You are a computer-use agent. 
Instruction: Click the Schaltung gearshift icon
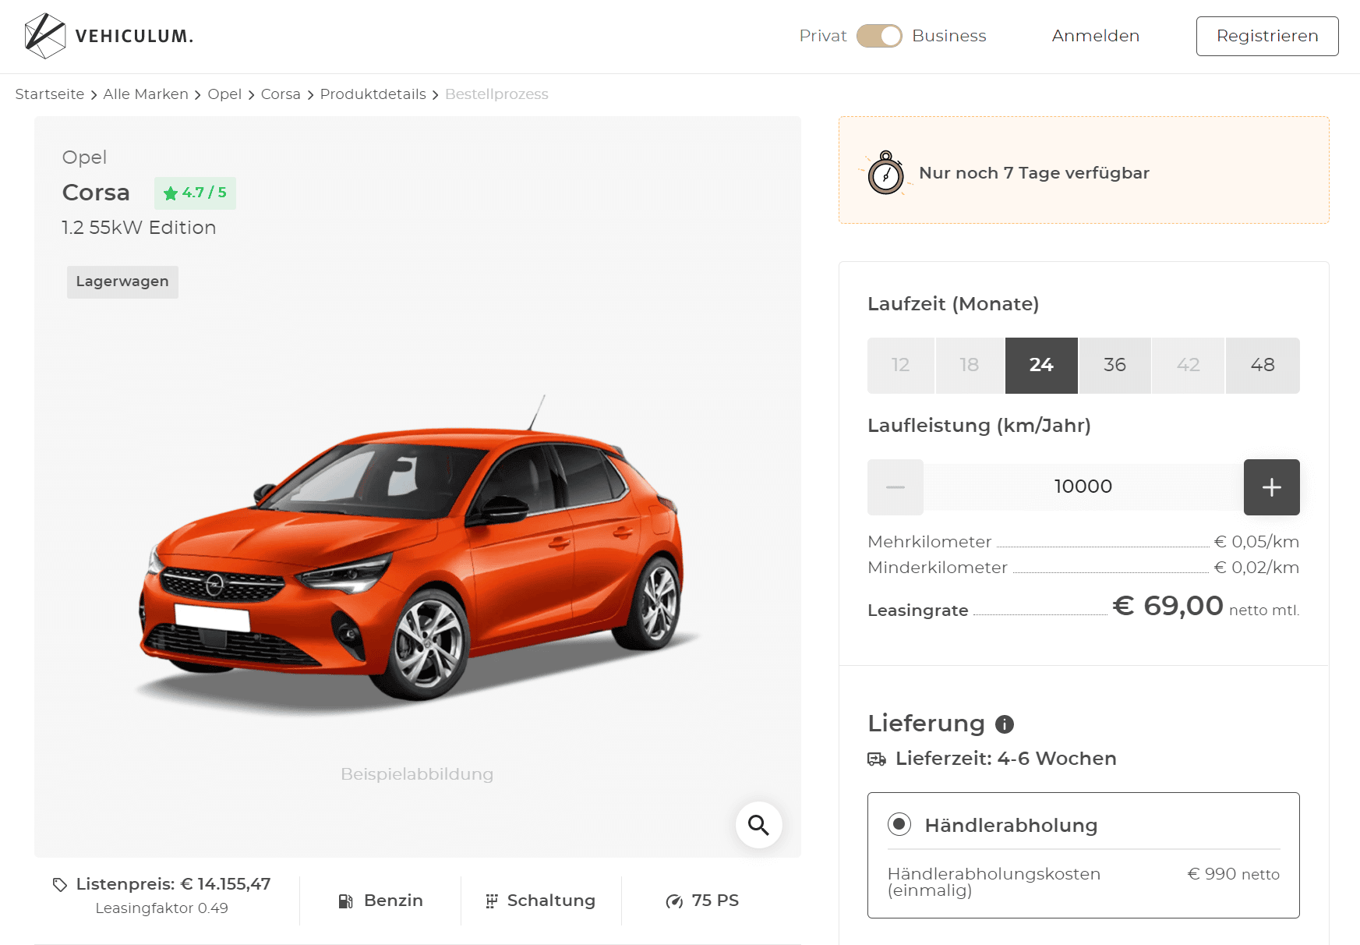(491, 901)
